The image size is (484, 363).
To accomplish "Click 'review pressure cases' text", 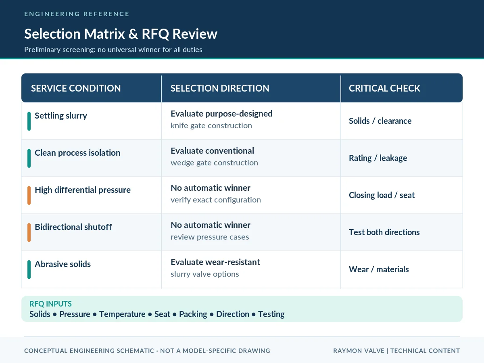I will (210, 237).
